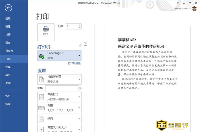This screenshot has height=132, width=199.
Task: Click the 打印机属性 link
Action: coord(74,63)
